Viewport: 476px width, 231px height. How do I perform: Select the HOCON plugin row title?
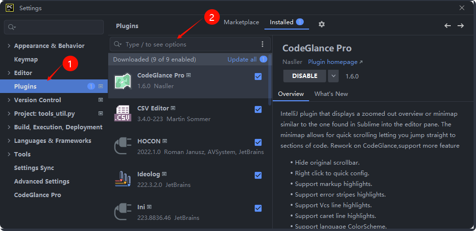[x=149, y=141]
